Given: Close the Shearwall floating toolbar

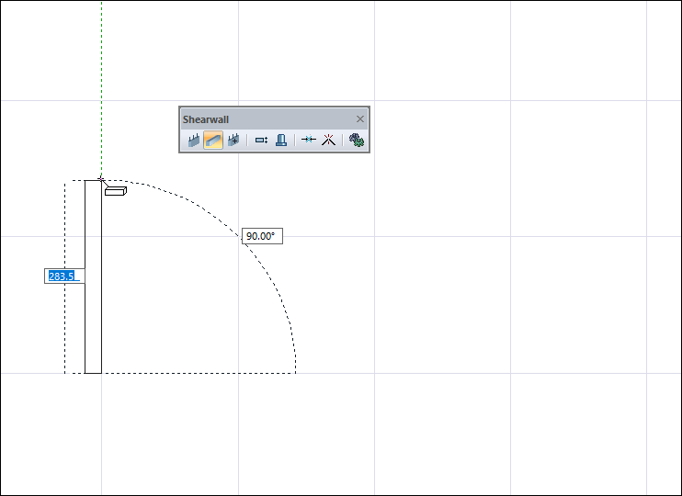Looking at the screenshot, I should tap(360, 119).
